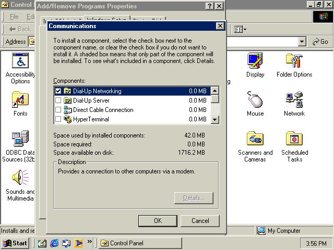Launch Windows Media Player quick launch icon
Screen dimensions: 334x250
click(78, 243)
